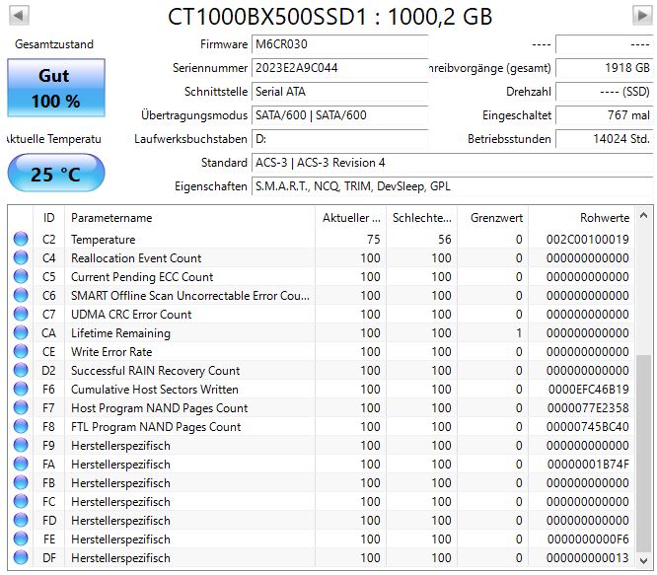Click status icon of UDMA CRC Error Count
Image resolution: width=657 pixels, height=575 pixels.
pos(21,314)
